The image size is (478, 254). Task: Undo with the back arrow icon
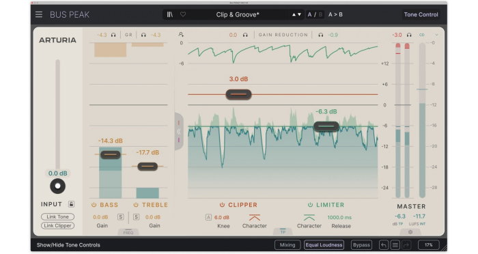(x=384, y=245)
